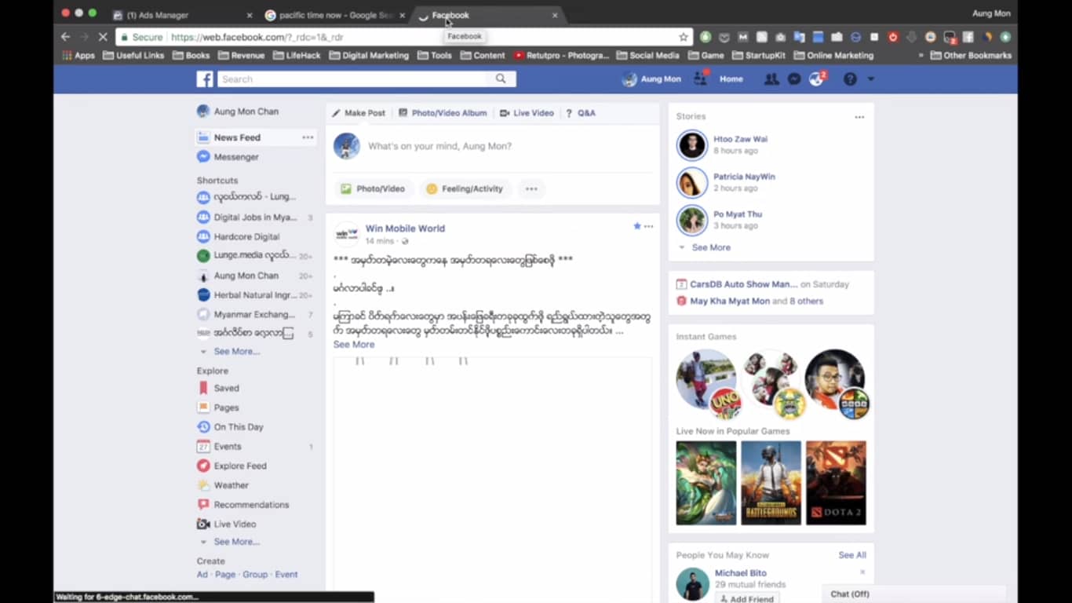1072x603 pixels.
Task: Click Photo/Video button in composer
Action: 373,188
